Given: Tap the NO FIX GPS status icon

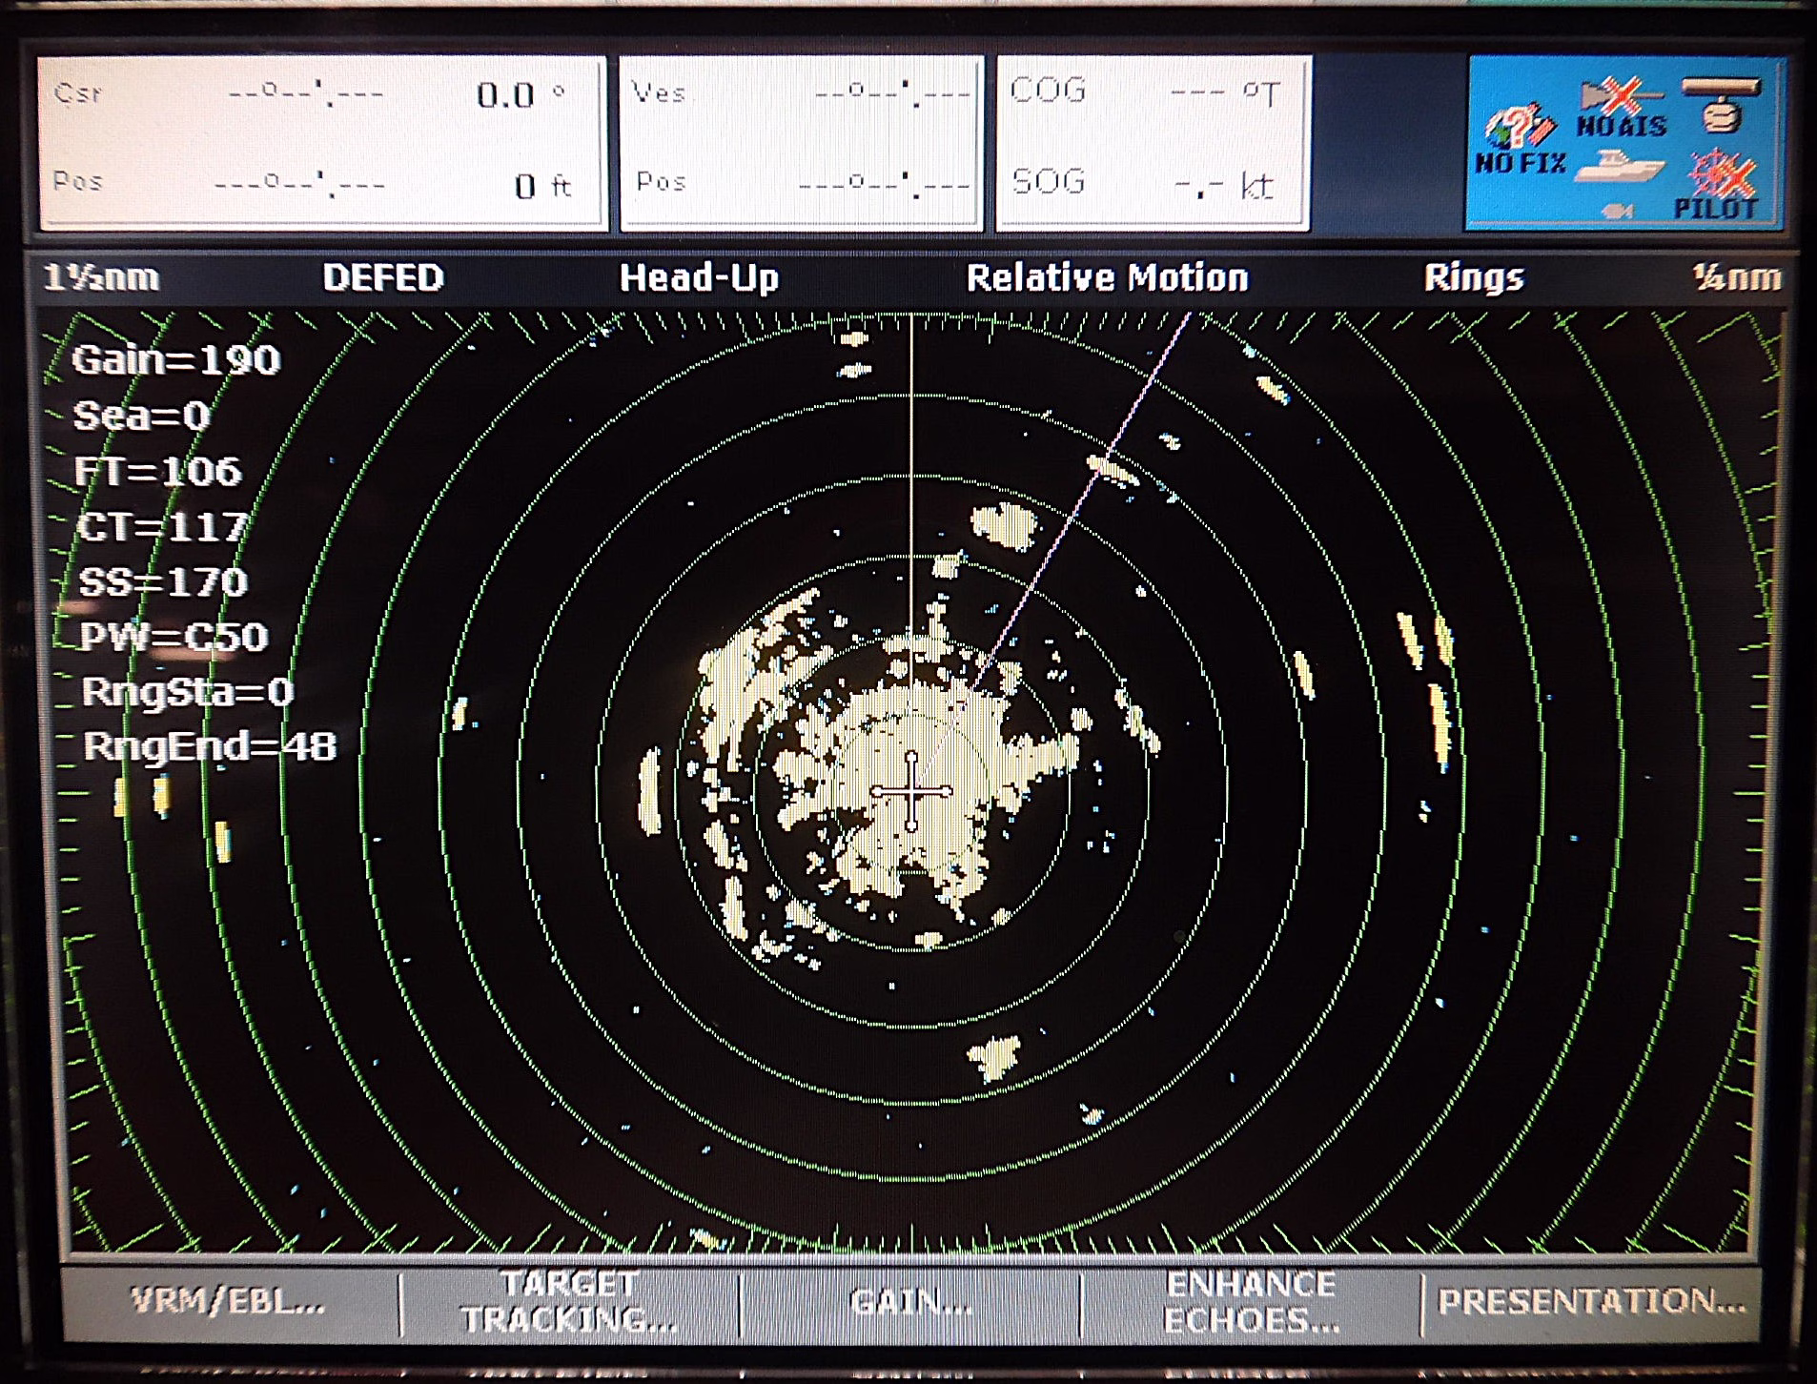Looking at the screenshot, I should coord(1521,141).
